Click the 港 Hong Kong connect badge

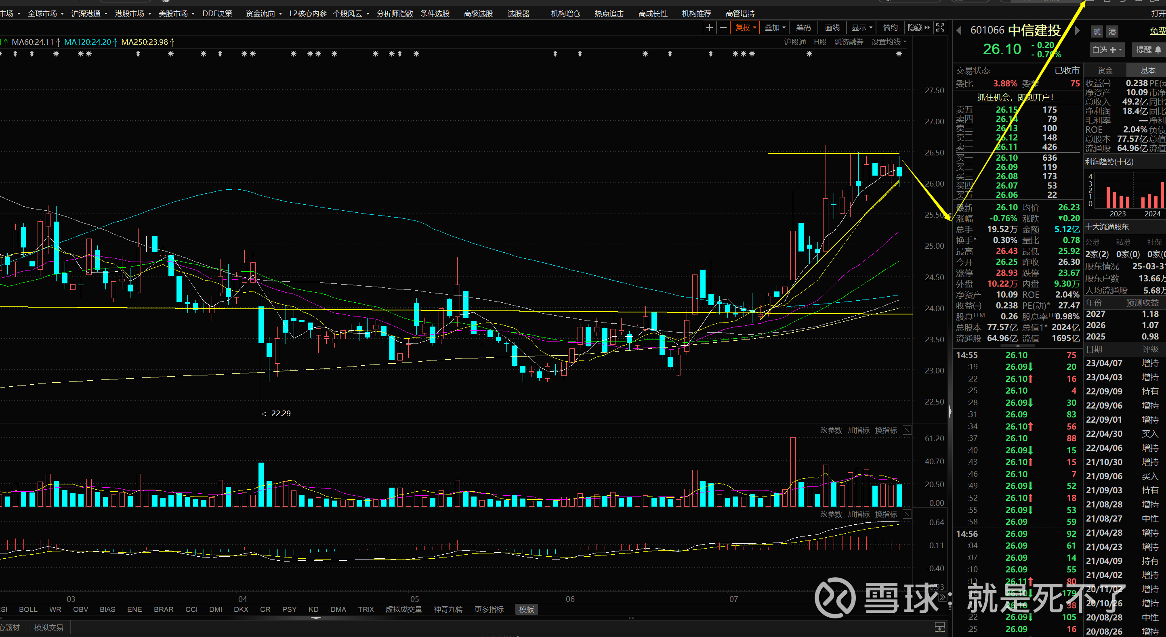tap(1112, 31)
